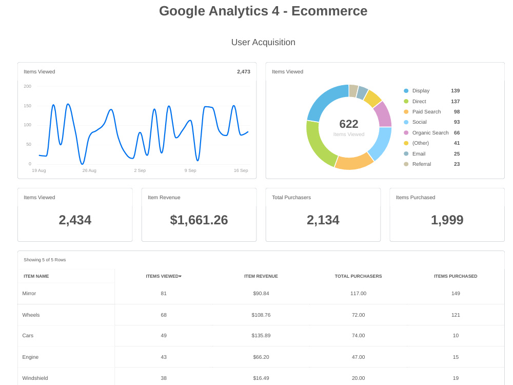513x385 pixels.
Task: Click Windshield's 20.00 total purchasers cell
Action: [358, 378]
